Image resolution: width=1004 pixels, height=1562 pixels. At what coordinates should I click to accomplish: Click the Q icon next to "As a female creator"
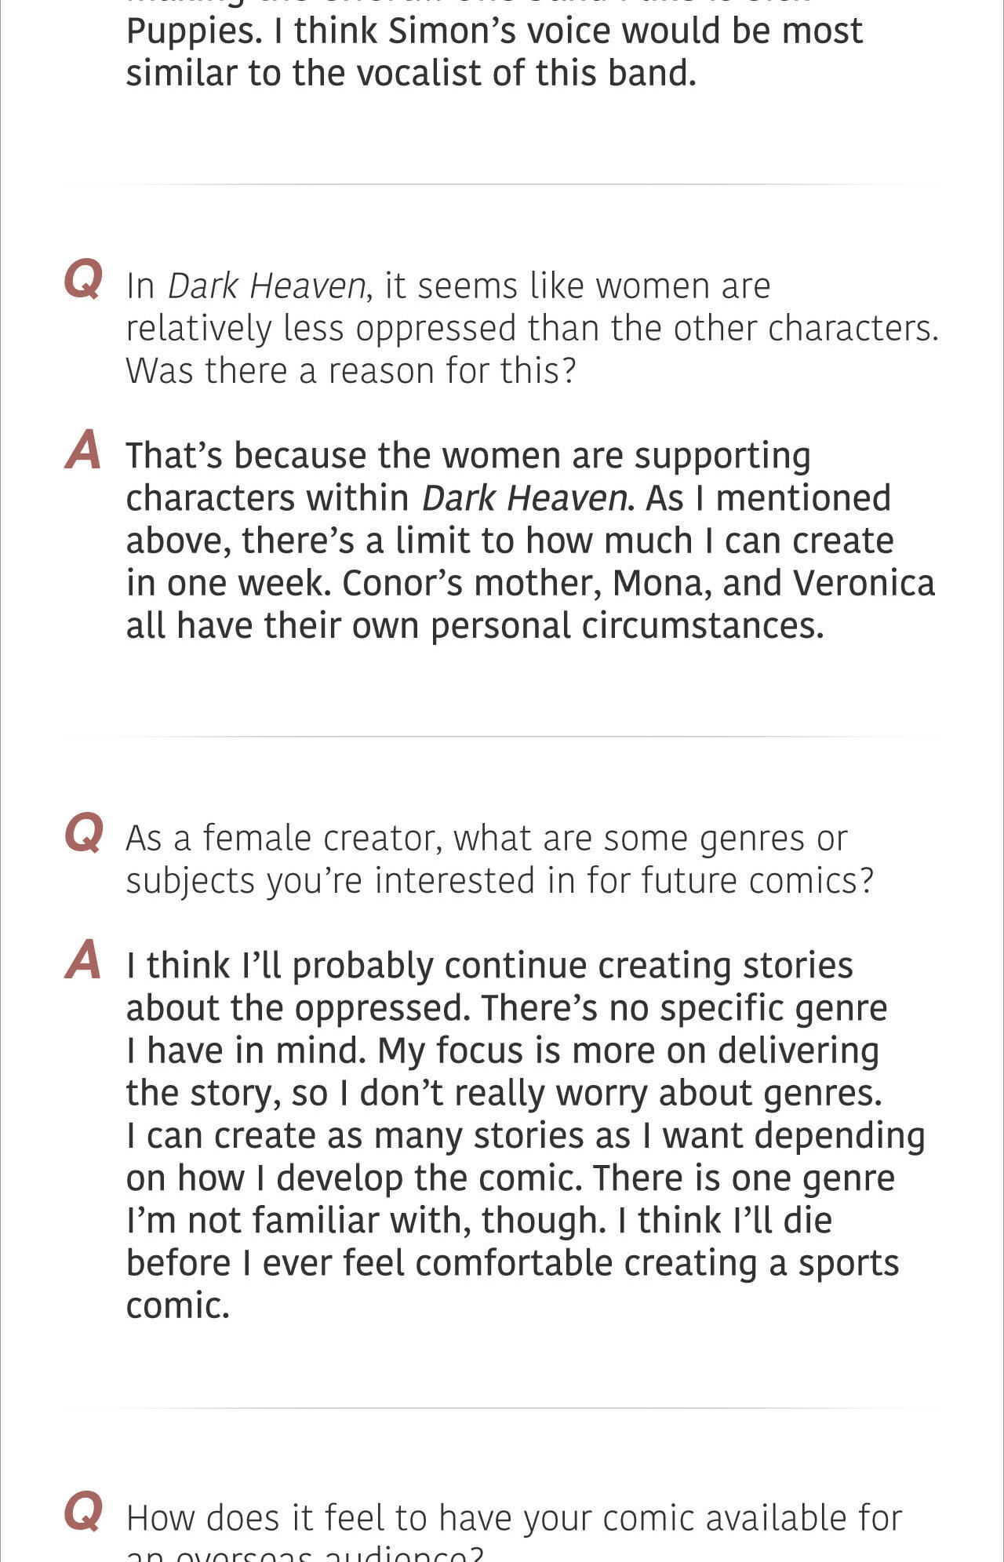tap(83, 832)
